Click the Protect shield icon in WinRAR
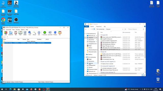The width and height of the screenshot is (163, 91). (x=55, y=33)
